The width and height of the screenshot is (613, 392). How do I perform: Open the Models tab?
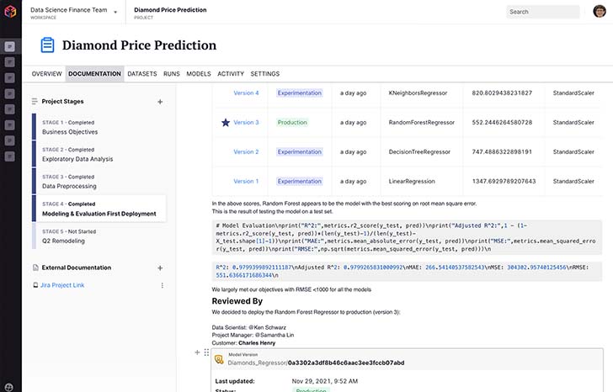[199, 74]
